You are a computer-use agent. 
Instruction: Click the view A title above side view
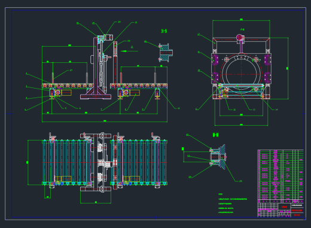click(242, 29)
